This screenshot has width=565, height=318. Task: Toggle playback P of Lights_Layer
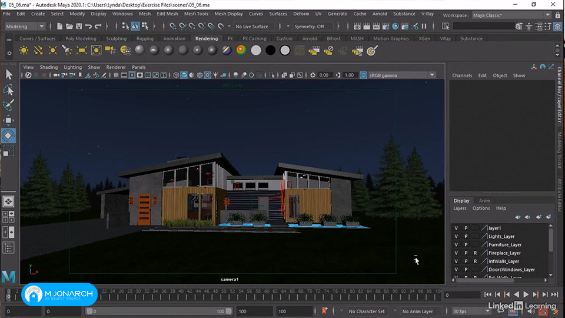click(x=466, y=236)
